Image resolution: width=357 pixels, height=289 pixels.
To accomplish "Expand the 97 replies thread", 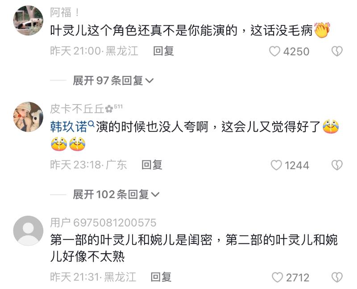I will 113,80.
